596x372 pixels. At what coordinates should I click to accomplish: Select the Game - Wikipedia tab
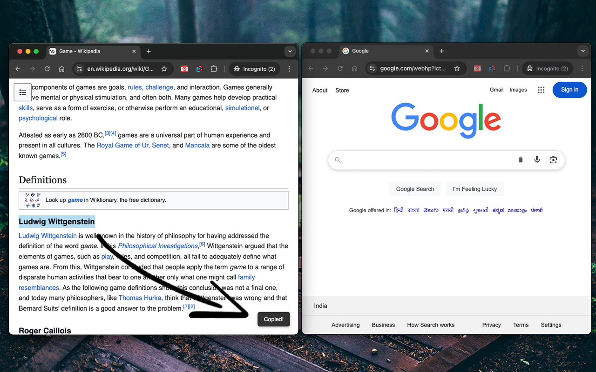tap(93, 51)
